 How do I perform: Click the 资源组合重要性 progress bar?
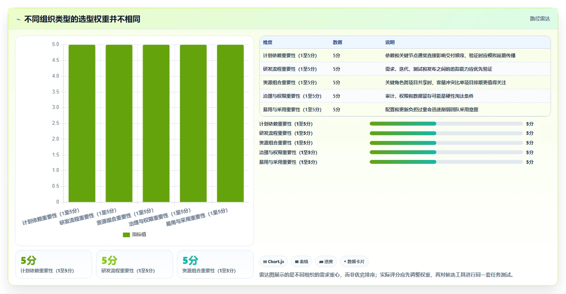(x=446, y=143)
